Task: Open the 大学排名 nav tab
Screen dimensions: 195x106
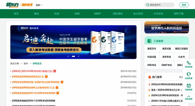Action: [158, 14]
